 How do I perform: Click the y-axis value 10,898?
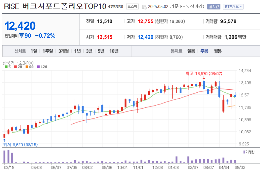(245, 119)
